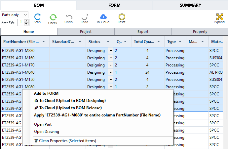This screenshot has height=149, width=228.
Task: Click Designing status in M220 row
Action: (x=96, y=51)
